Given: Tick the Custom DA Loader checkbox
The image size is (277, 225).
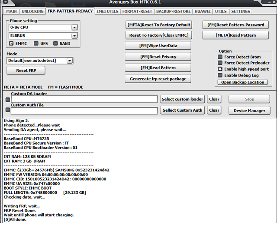Looking at the screenshot, I should click(8, 100).
